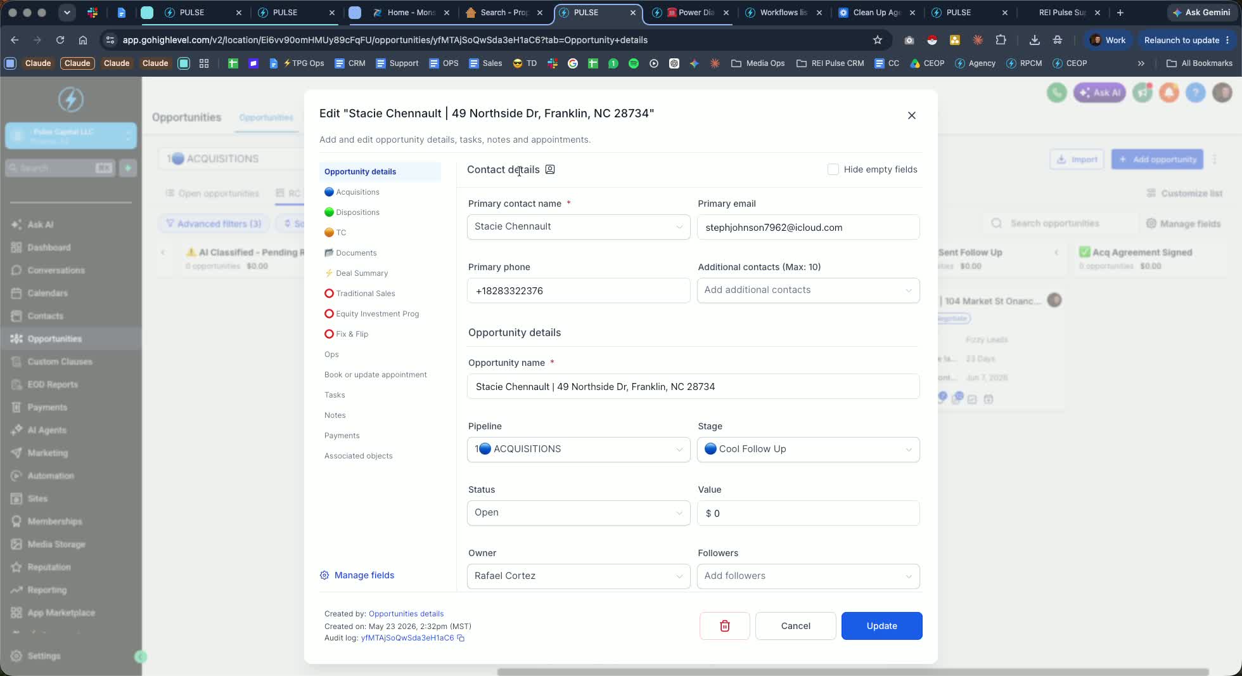Click the site info icon in address bar
This screenshot has height=676, width=1242.
tap(110, 40)
